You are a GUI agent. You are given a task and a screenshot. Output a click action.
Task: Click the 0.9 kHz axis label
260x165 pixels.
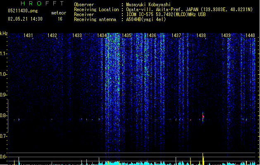pyautogui.click(x=3, y=95)
